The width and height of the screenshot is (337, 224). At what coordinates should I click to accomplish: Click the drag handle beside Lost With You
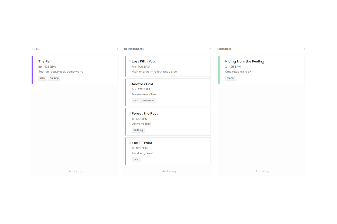tap(130, 61)
